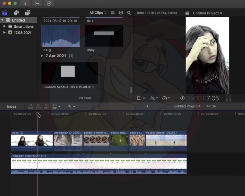Click the project clapperboard icon above viewer
Image resolution: width=245 pixels, height=196 pixels.
(187, 13)
